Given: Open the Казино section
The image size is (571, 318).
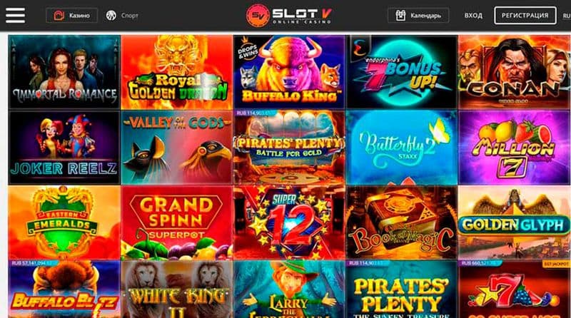Looking at the screenshot, I should point(72,15).
